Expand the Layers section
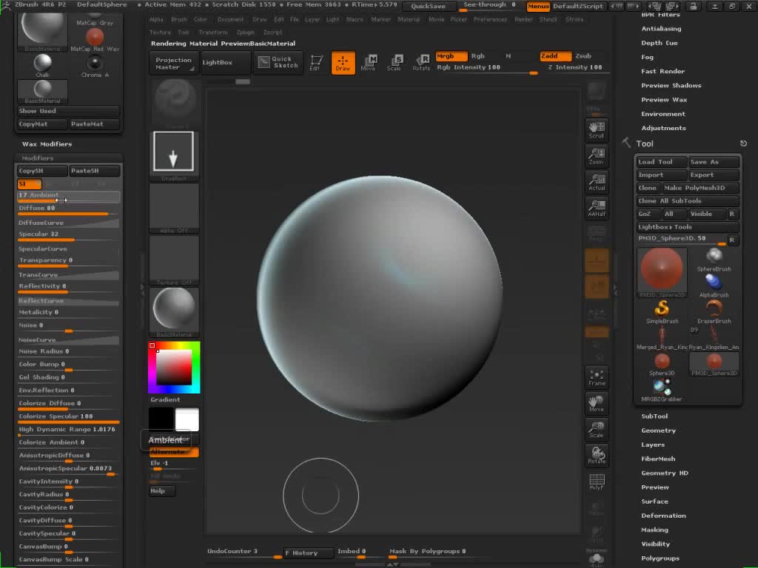The height and width of the screenshot is (568, 758). tap(653, 444)
